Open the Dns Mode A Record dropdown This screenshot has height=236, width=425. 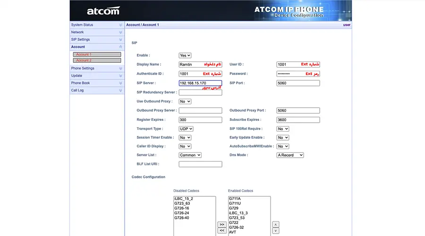(290, 155)
